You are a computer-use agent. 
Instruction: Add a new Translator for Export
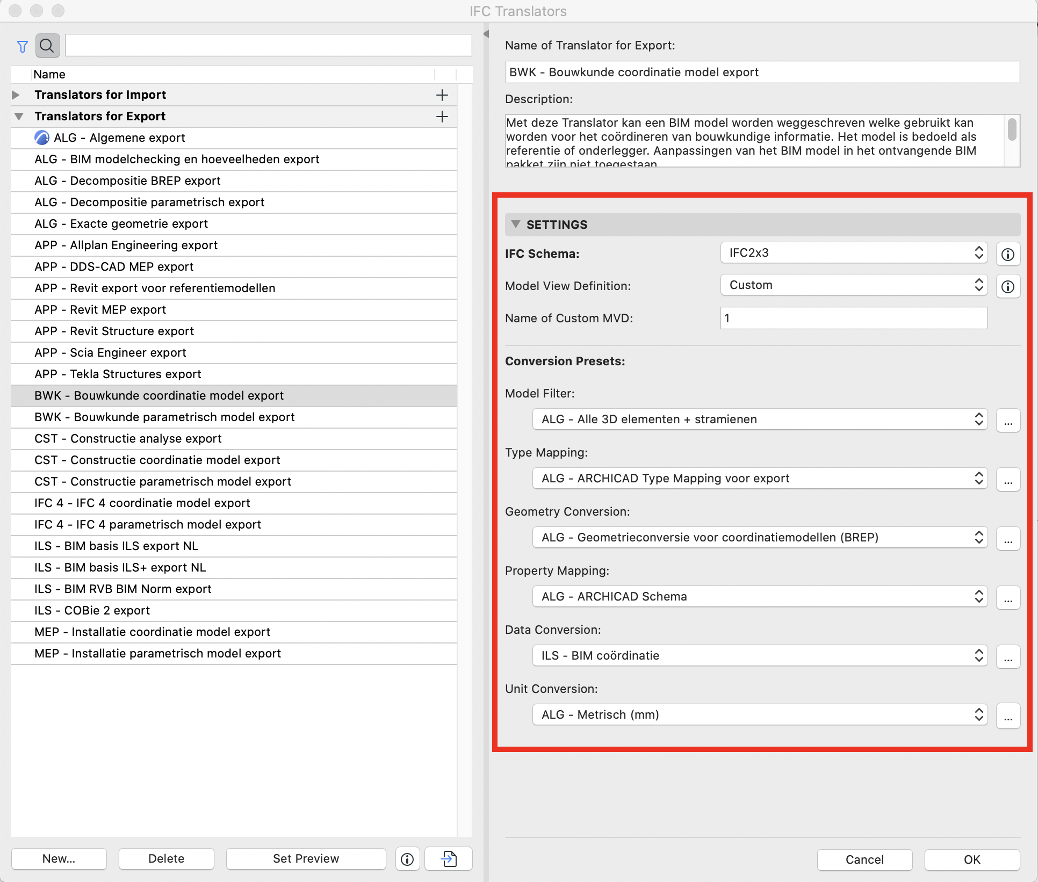(x=442, y=117)
